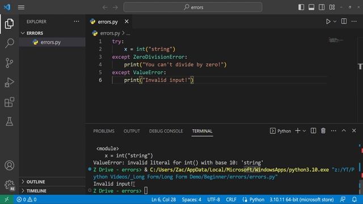Expand the TIMELINE section
Screen dimensions: 363x204
click(52, 191)
